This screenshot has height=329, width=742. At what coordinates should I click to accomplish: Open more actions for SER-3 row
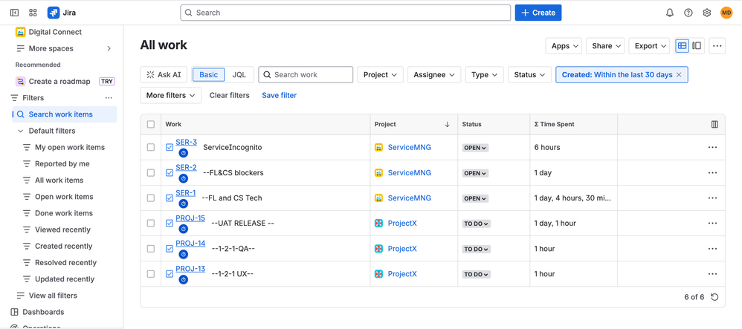point(712,148)
